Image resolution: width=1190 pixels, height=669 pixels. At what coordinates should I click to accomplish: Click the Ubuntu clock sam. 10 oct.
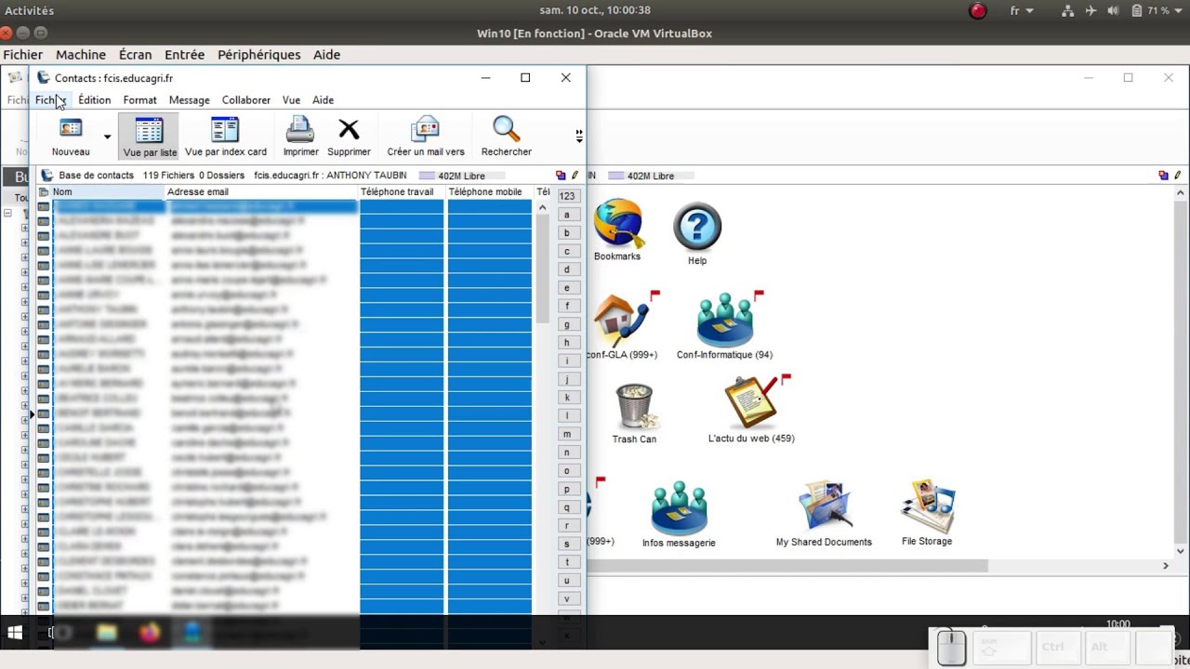(595, 10)
